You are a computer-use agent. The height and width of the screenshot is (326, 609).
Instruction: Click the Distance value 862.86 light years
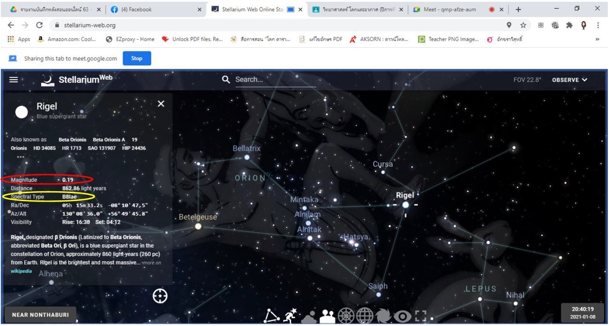[85, 189]
